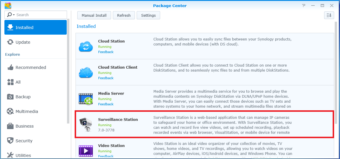The width and height of the screenshot is (340, 159).
Task: Close the Package Center window
Action: click(x=331, y=6)
